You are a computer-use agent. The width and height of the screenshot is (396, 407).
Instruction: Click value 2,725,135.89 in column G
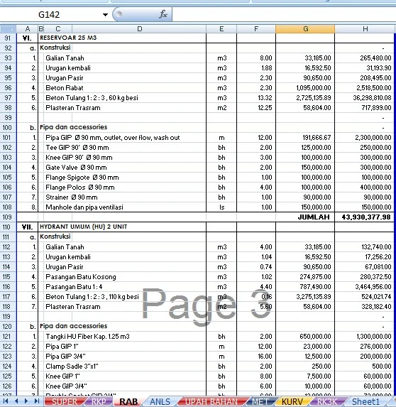click(313, 98)
